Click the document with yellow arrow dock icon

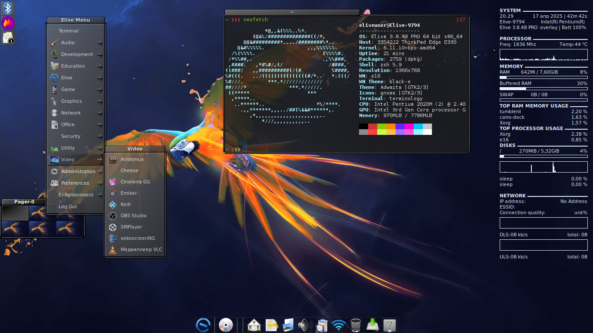point(272,325)
